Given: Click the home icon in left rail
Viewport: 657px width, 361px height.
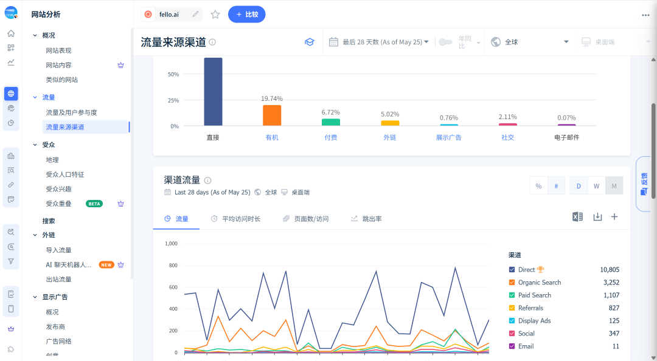Looking at the screenshot, I should [12, 33].
